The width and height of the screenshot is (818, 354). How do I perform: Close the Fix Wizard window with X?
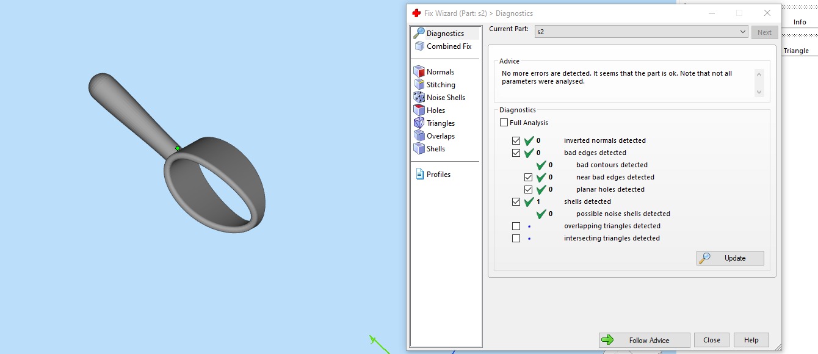767,13
